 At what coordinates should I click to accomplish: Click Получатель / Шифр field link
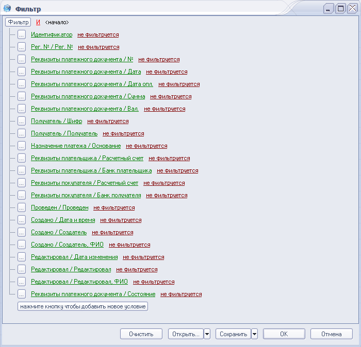(x=56, y=121)
